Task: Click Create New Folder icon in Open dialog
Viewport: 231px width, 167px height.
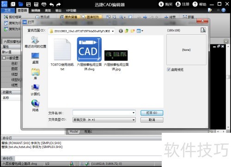Action: point(133,31)
